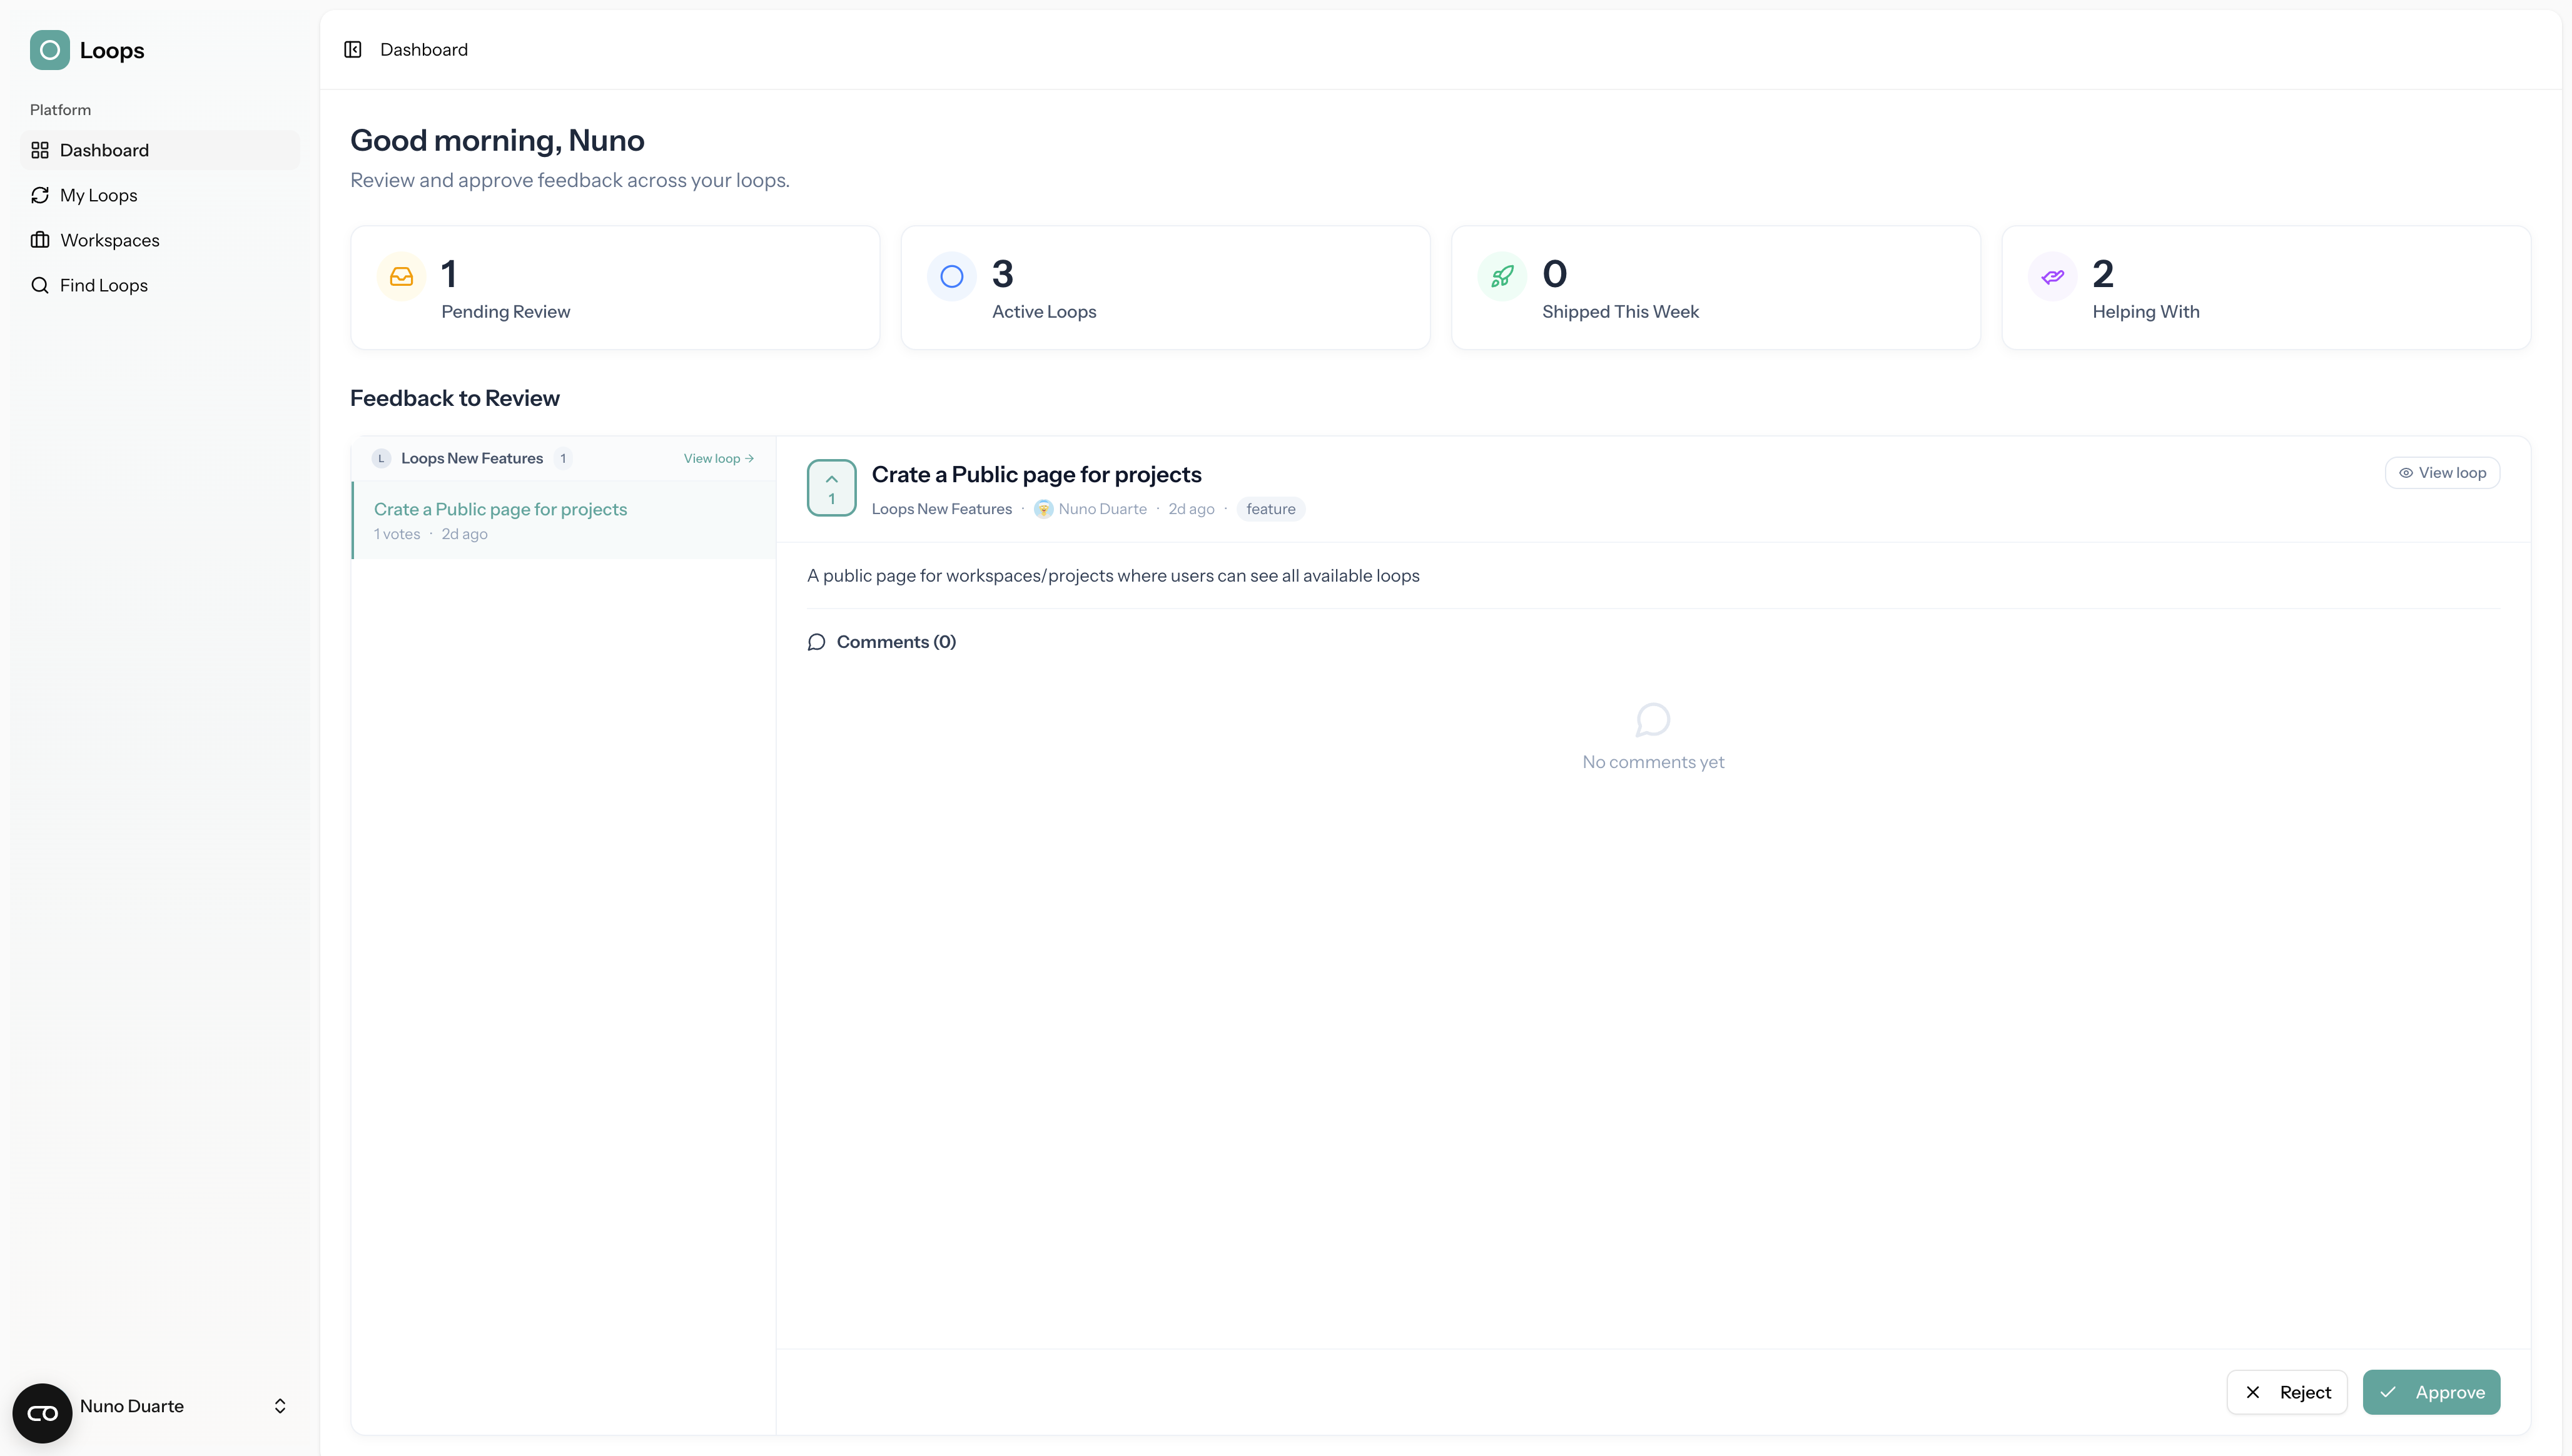
Task: Select the 'Crate a Public page for projects' item
Action: pos(501,508)
